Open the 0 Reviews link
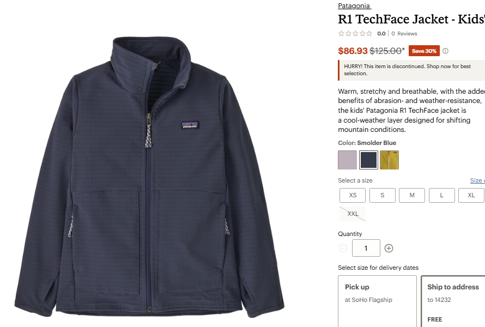Viewport: 485px width, 327px height. 404,33
